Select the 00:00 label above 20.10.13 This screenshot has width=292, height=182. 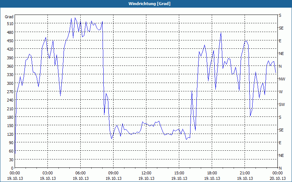coord(278,173)
